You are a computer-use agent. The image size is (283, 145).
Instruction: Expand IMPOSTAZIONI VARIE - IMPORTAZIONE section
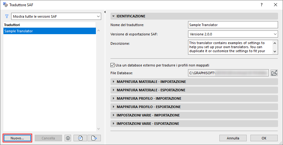click(x=194, y=115)
